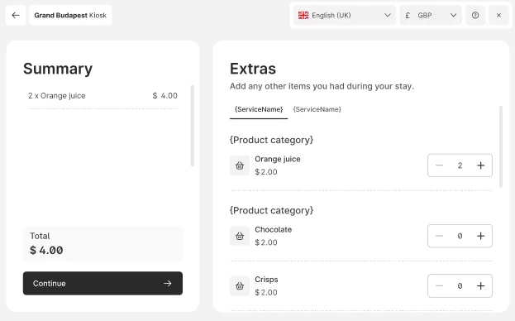Increase Orange juice quantity with plus
This screenshot has width=515, height=321.
point(480,165)
